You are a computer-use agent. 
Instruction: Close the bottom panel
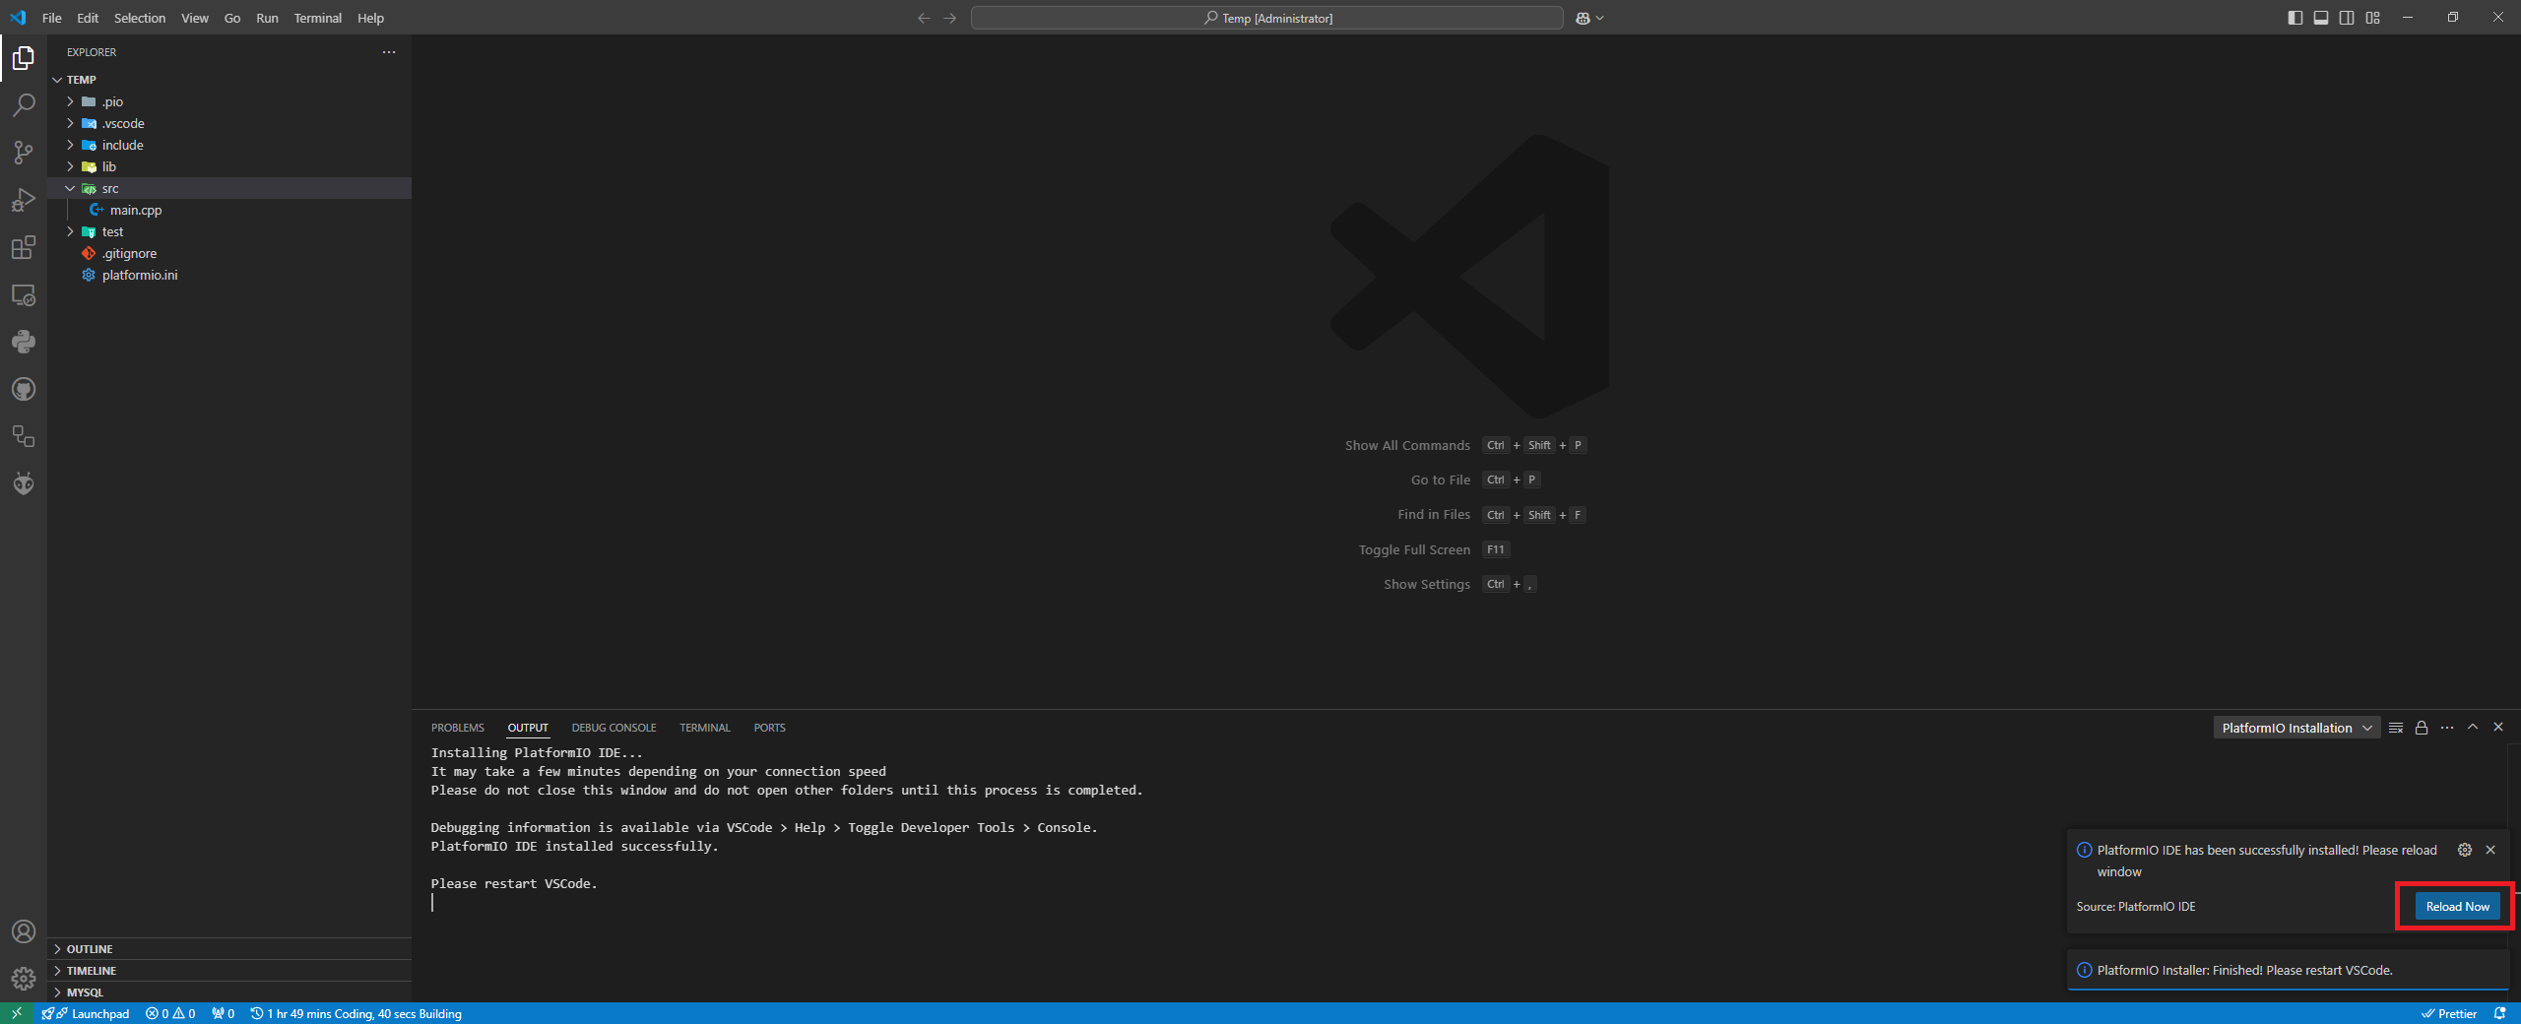tap(2498, 728)
